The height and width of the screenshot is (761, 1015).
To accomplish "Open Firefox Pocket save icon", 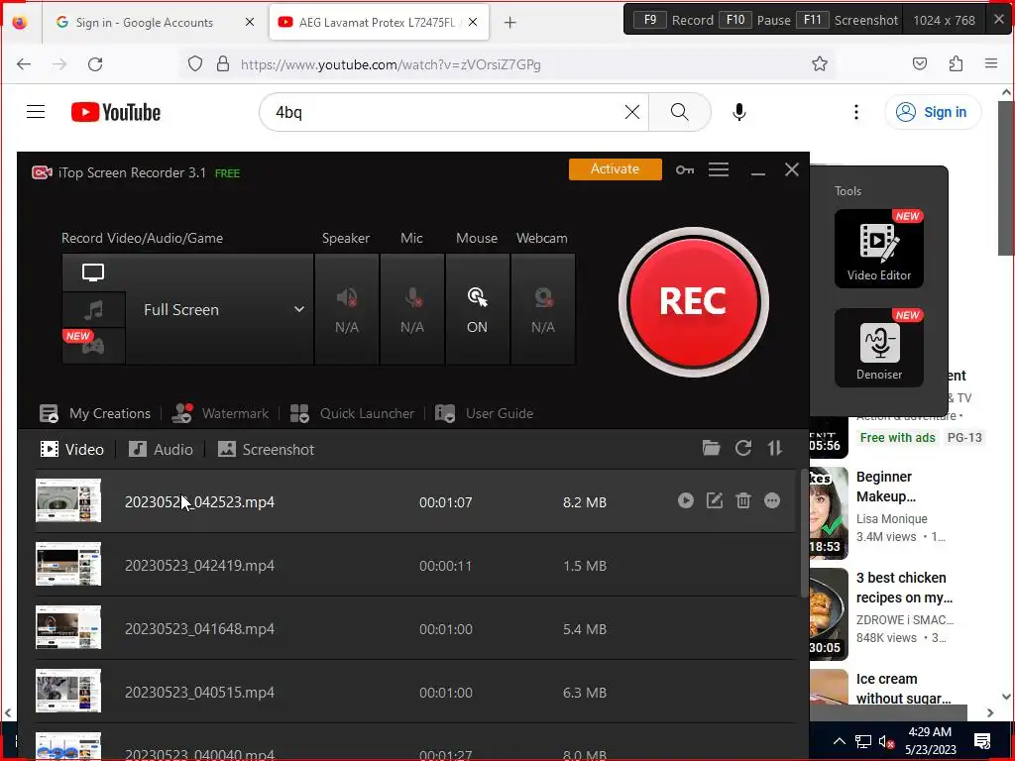I will click(x=919, y=63).
